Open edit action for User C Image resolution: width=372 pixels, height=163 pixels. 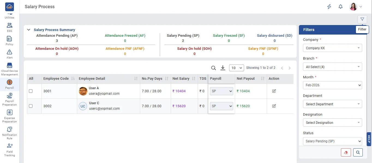point(274,106)
